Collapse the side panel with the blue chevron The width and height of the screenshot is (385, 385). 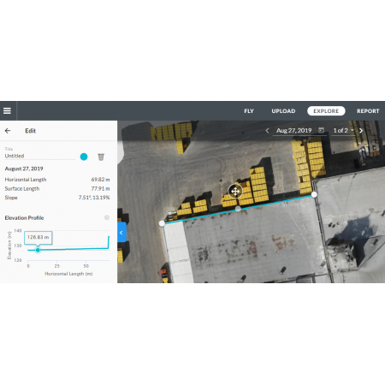pyautogui.click(x=121, y=233)
